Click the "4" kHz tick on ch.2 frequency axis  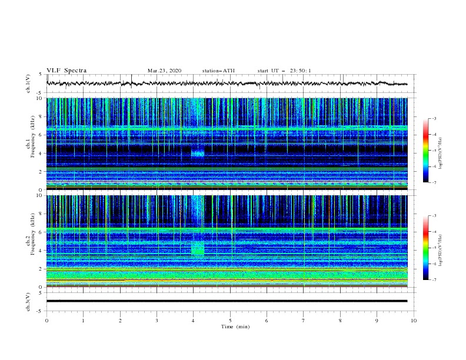[x=41, y=251]
